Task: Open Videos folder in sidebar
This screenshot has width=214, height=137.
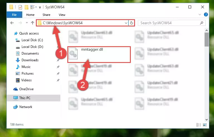Action: pyautogui.click(x=26, y=80)
